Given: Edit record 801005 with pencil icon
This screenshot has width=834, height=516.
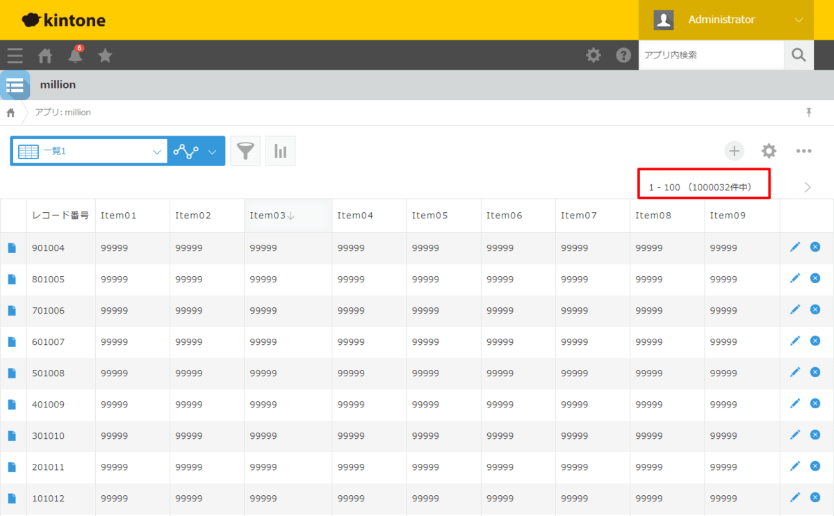Looking at the screenshot, I should [x=795, y=278].
